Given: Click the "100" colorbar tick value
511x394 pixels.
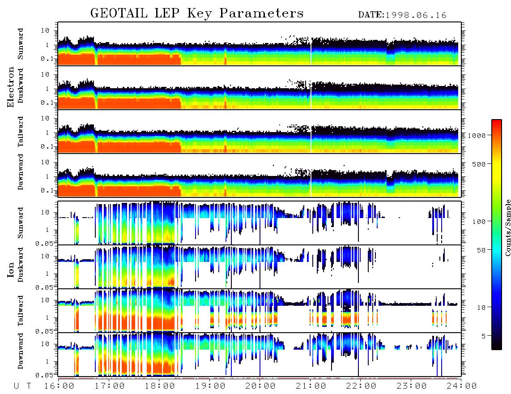Looking at the screenshot, I should 479,222.
